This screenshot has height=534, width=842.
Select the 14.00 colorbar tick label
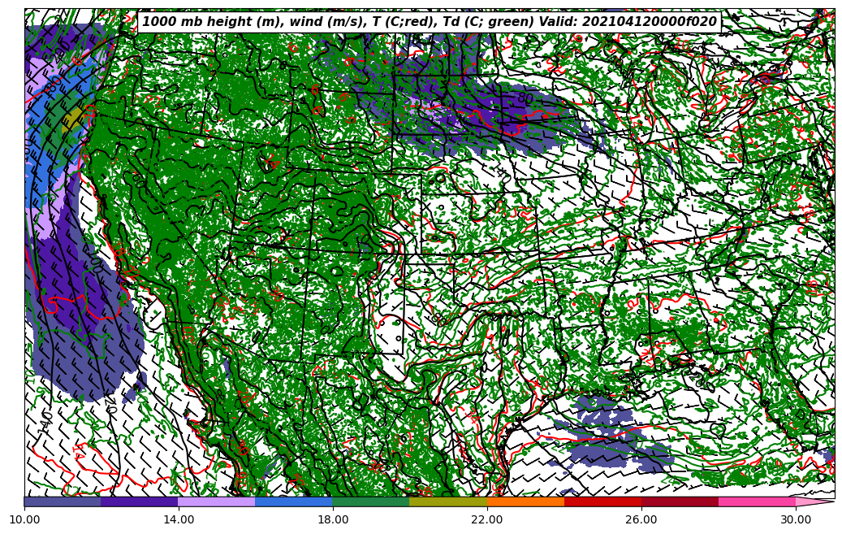pyautogui.click(x=179, y=519)
